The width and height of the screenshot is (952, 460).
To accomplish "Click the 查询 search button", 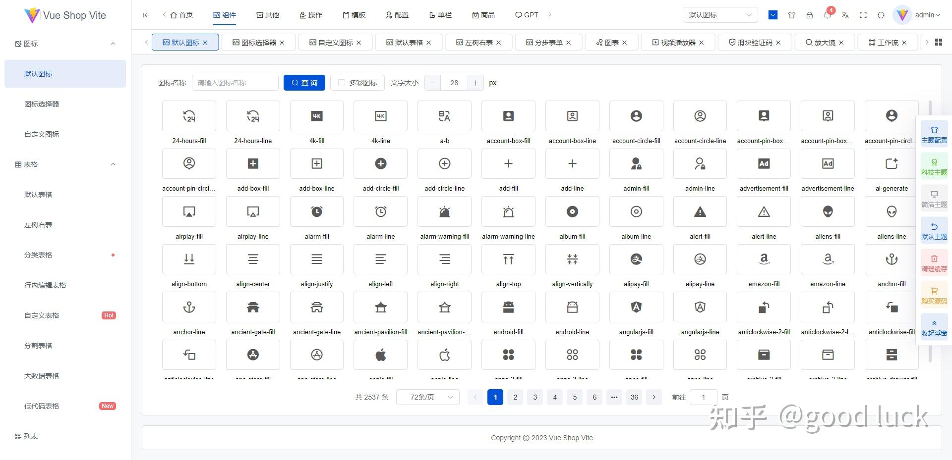I will click(304, 83).
